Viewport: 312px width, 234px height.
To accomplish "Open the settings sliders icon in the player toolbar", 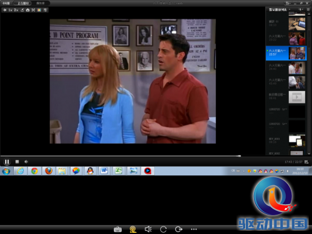I will [45, 10].
